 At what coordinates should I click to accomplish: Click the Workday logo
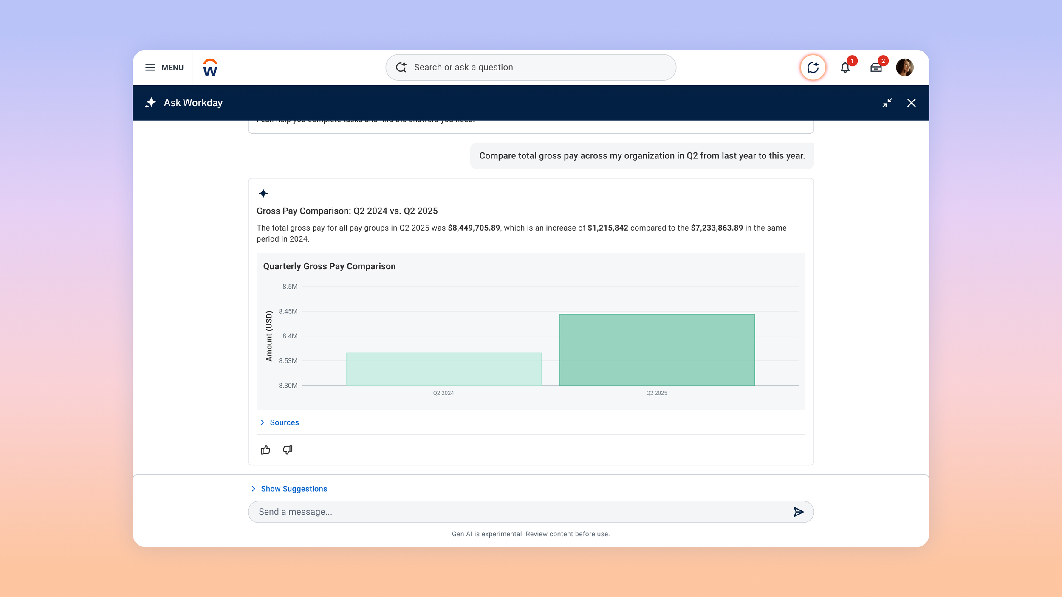(x=210, y=68)
